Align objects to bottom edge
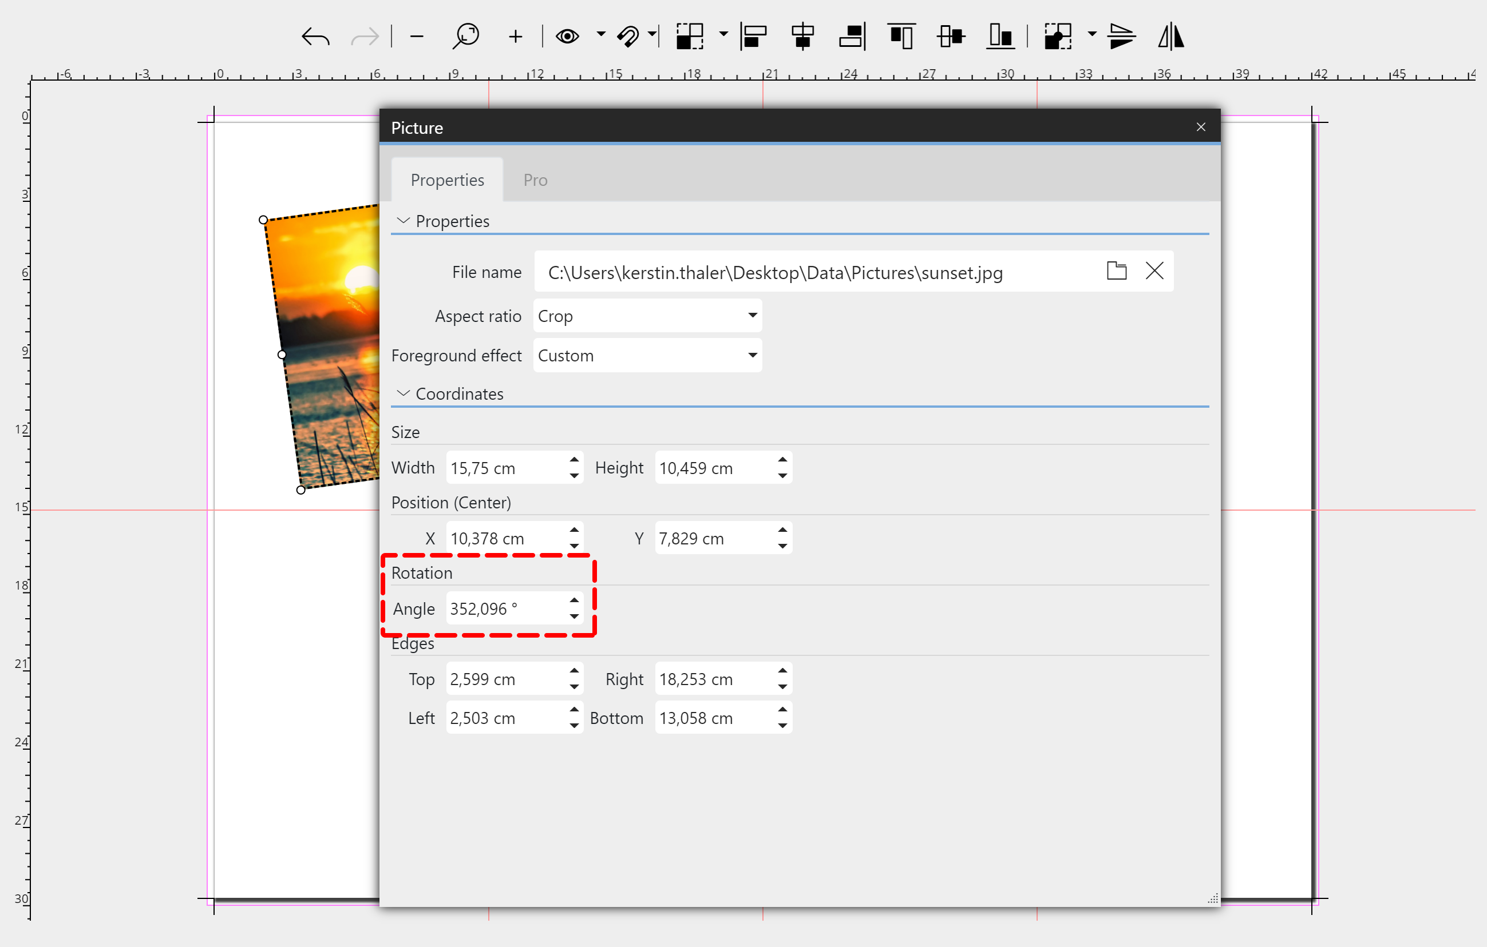This screenshot has width=1487, height=947. [1000, 37]
